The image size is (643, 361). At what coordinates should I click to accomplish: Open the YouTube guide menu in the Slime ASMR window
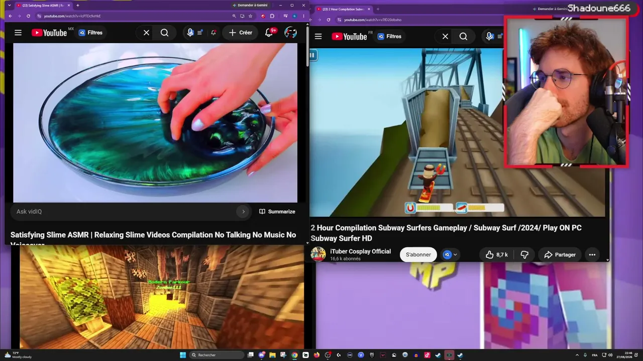(x=18, y=33)
